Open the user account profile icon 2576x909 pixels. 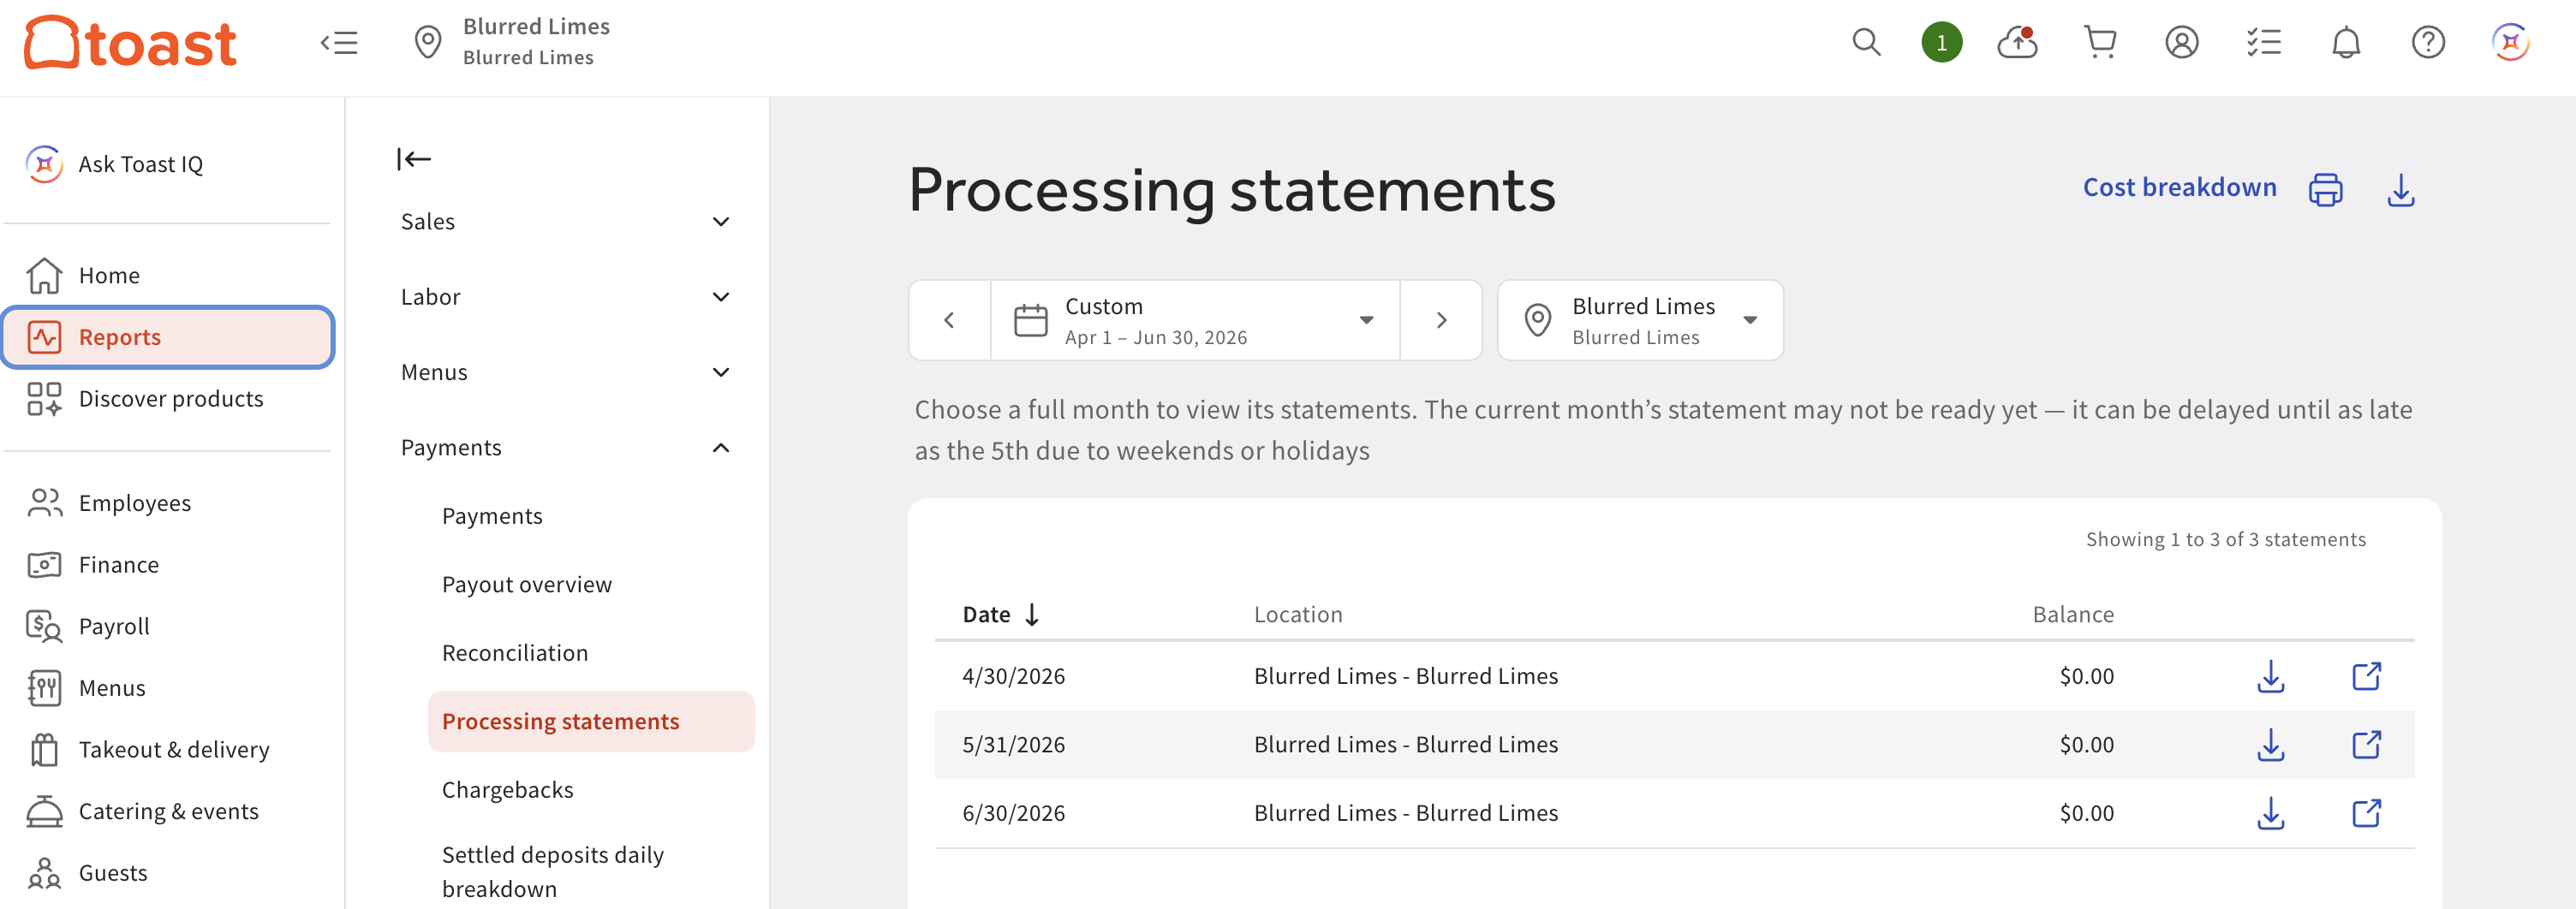tap(2181, 42)
